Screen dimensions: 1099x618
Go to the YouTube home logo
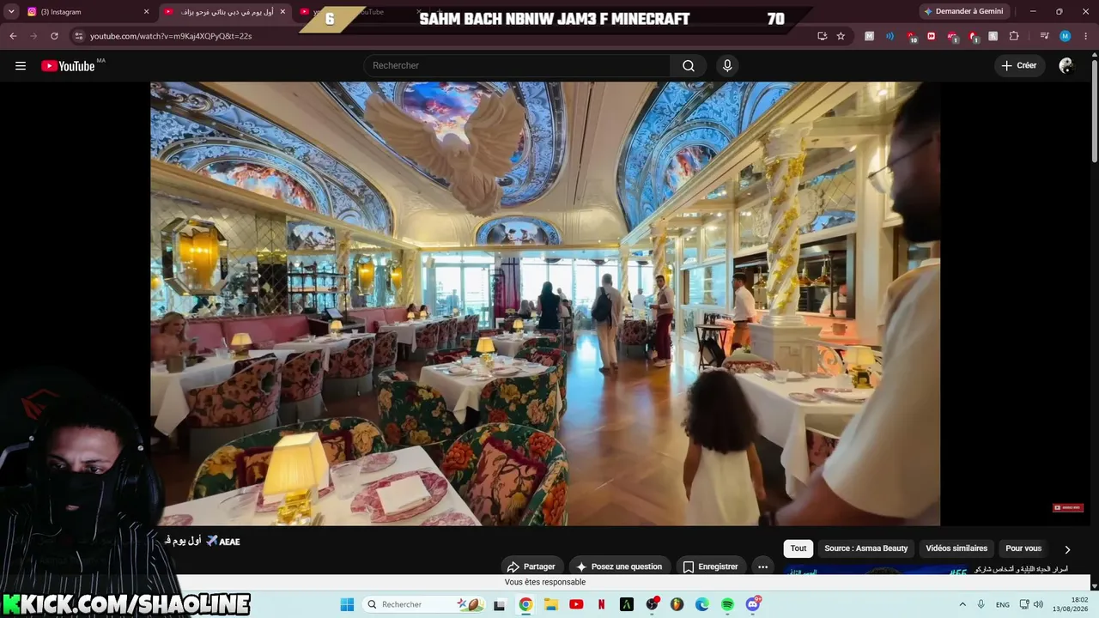click(x=68, y=66)
